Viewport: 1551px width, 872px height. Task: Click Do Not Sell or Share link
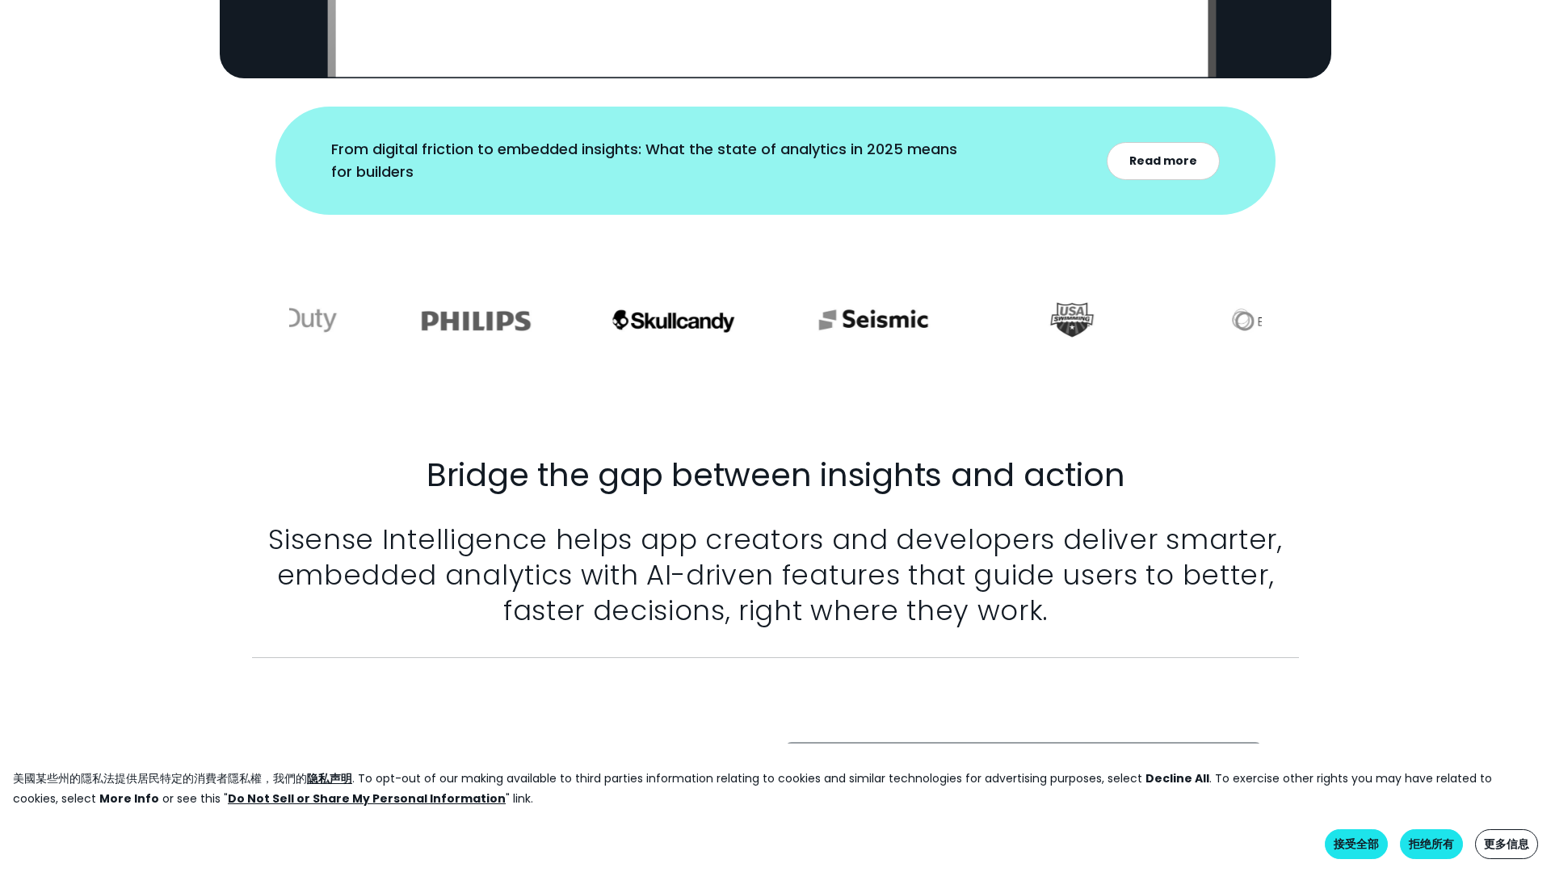coord(366,798)
